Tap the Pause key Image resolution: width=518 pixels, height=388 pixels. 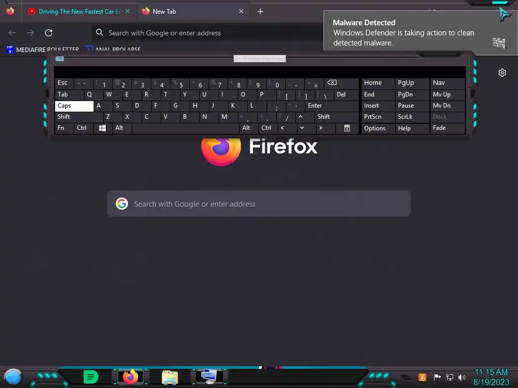click(412, 106)
